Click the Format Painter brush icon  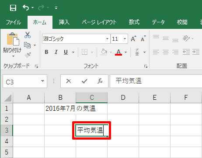(x=28, y=55)
